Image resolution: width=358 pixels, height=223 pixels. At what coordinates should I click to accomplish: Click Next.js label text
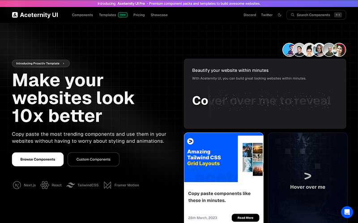pyautogui.click(x=30, y=185)
